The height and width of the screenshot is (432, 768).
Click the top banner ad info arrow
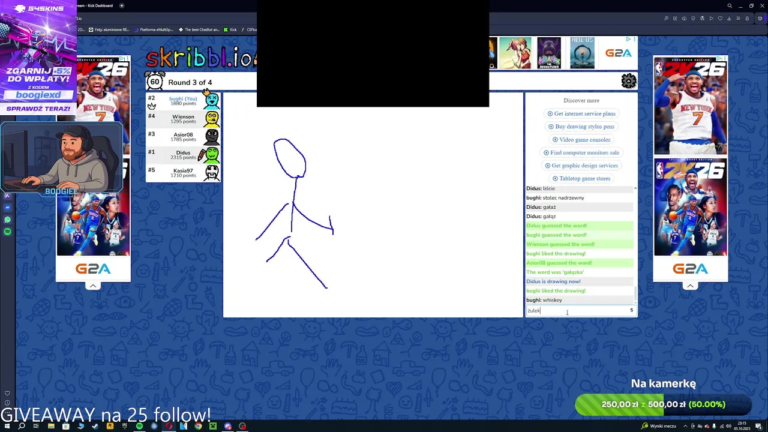(x=628, y=39)
